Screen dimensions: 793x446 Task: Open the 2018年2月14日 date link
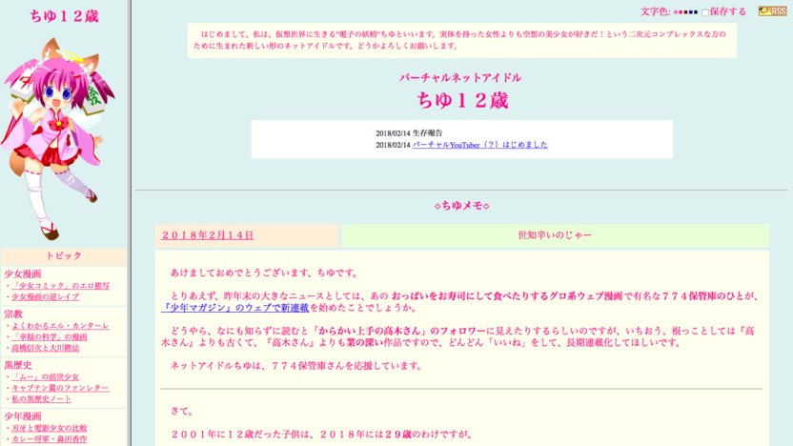click(x=208, y=235)
